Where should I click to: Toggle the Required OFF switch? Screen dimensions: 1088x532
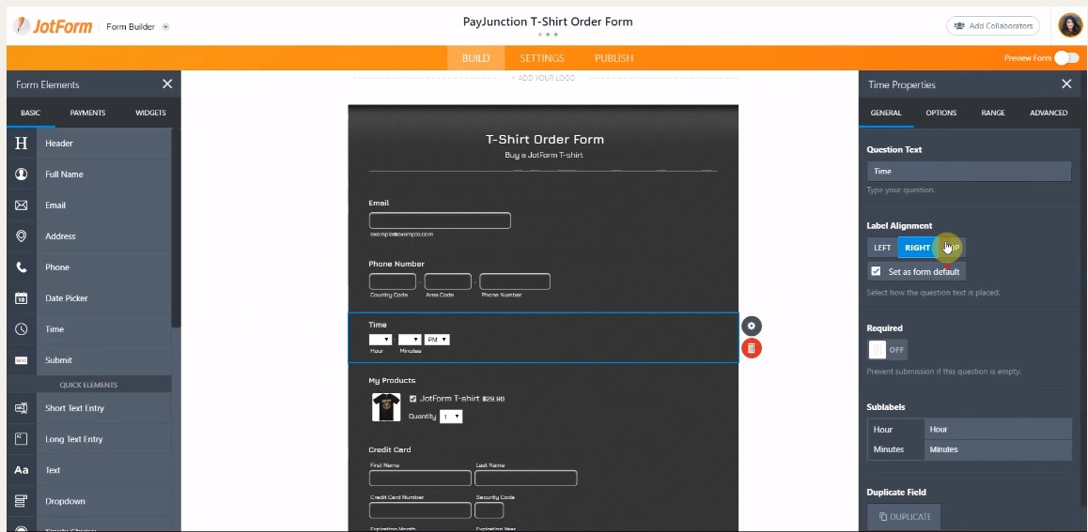coord(888,350)
